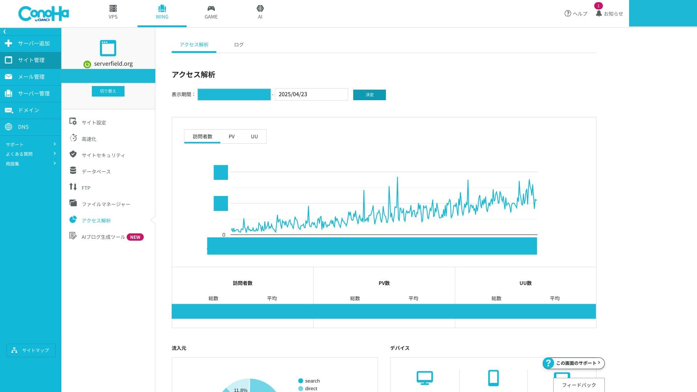Click the database icon in site menu
This screenshot has width=697, height=392.
[73, 171]
